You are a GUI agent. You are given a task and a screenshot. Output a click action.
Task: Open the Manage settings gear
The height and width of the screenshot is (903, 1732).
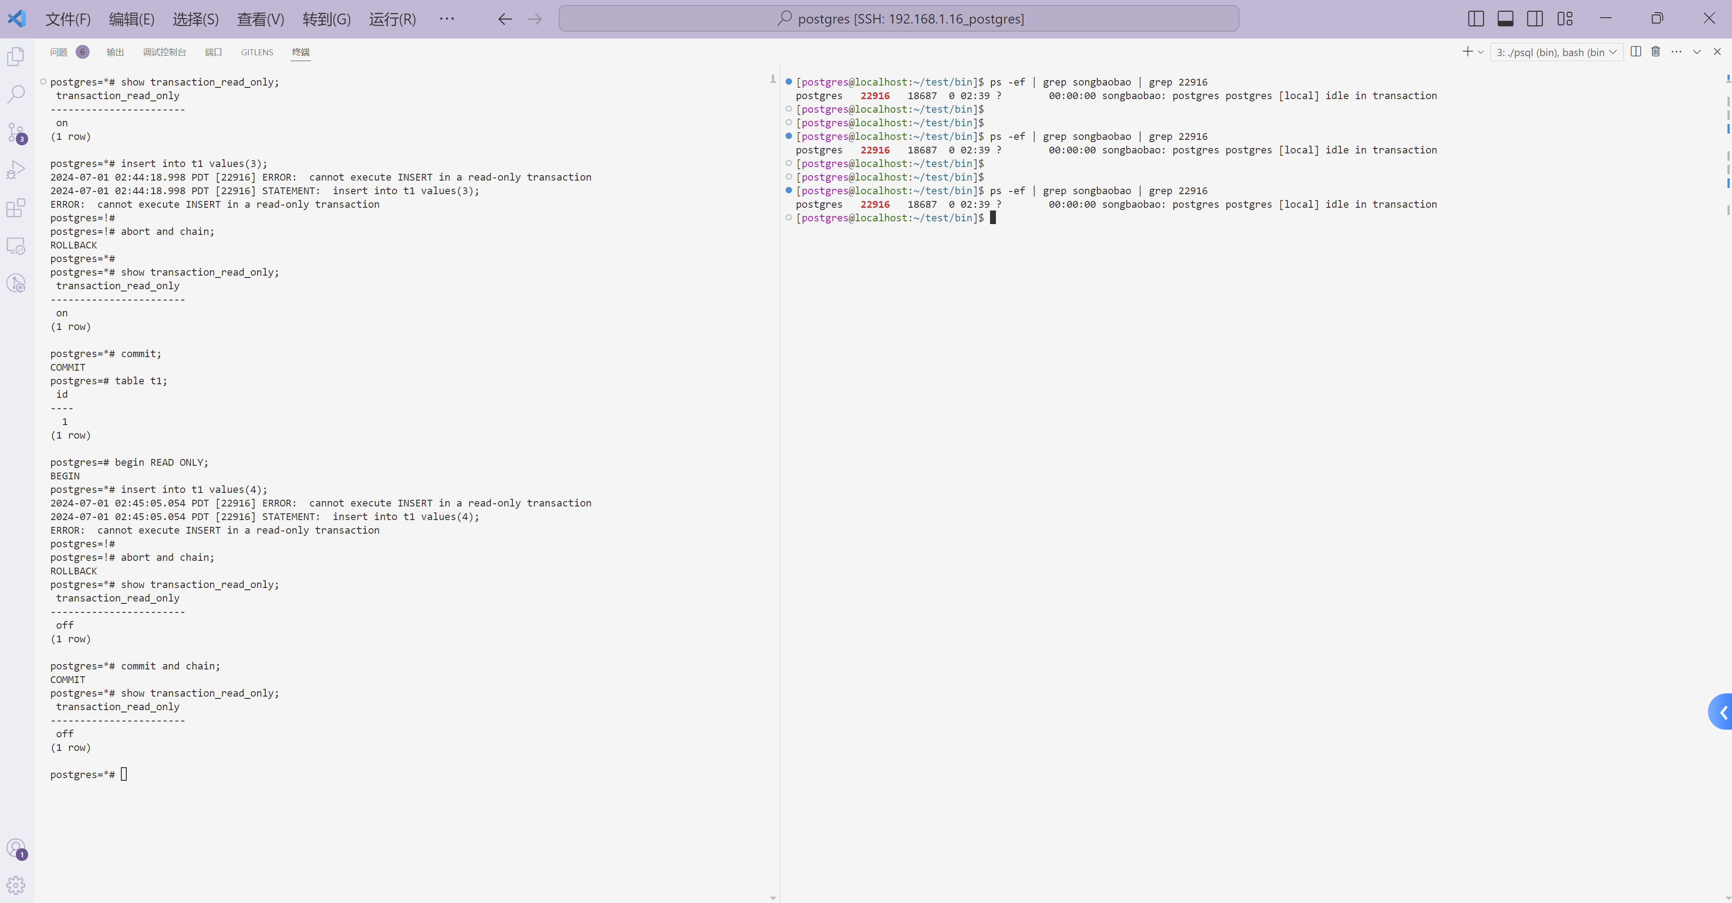click(x=16, y=885)
